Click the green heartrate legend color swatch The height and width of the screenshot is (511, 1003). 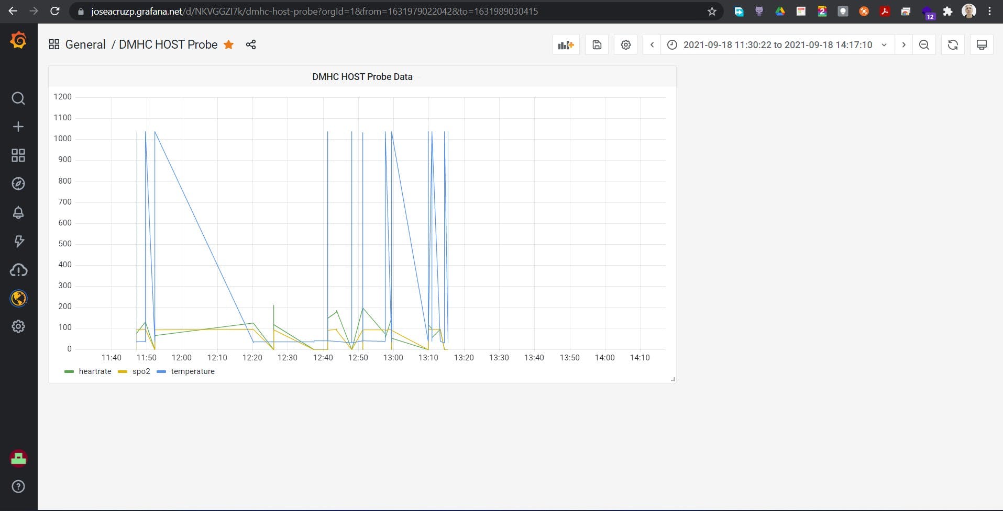[x=69, y=371]
